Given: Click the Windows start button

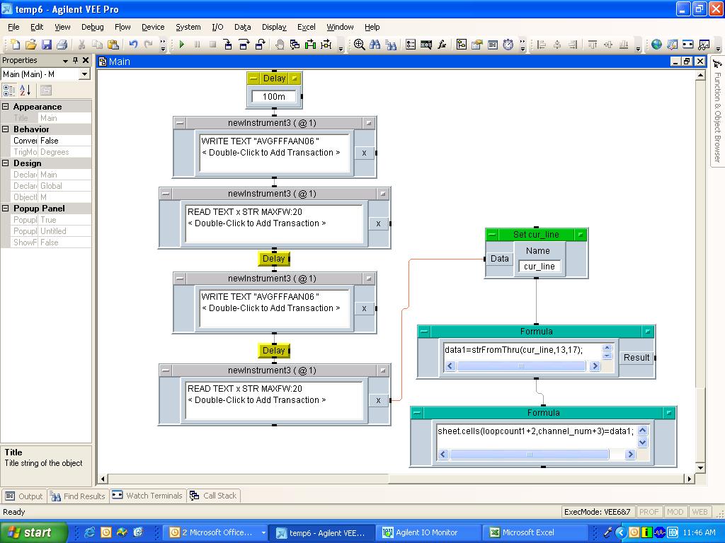Looking at the screenshot, I should coord(33,532).
